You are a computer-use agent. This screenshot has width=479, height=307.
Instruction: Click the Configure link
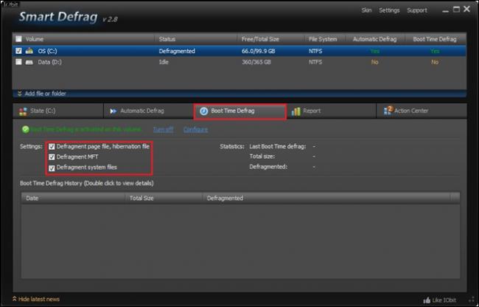[195, 130]
